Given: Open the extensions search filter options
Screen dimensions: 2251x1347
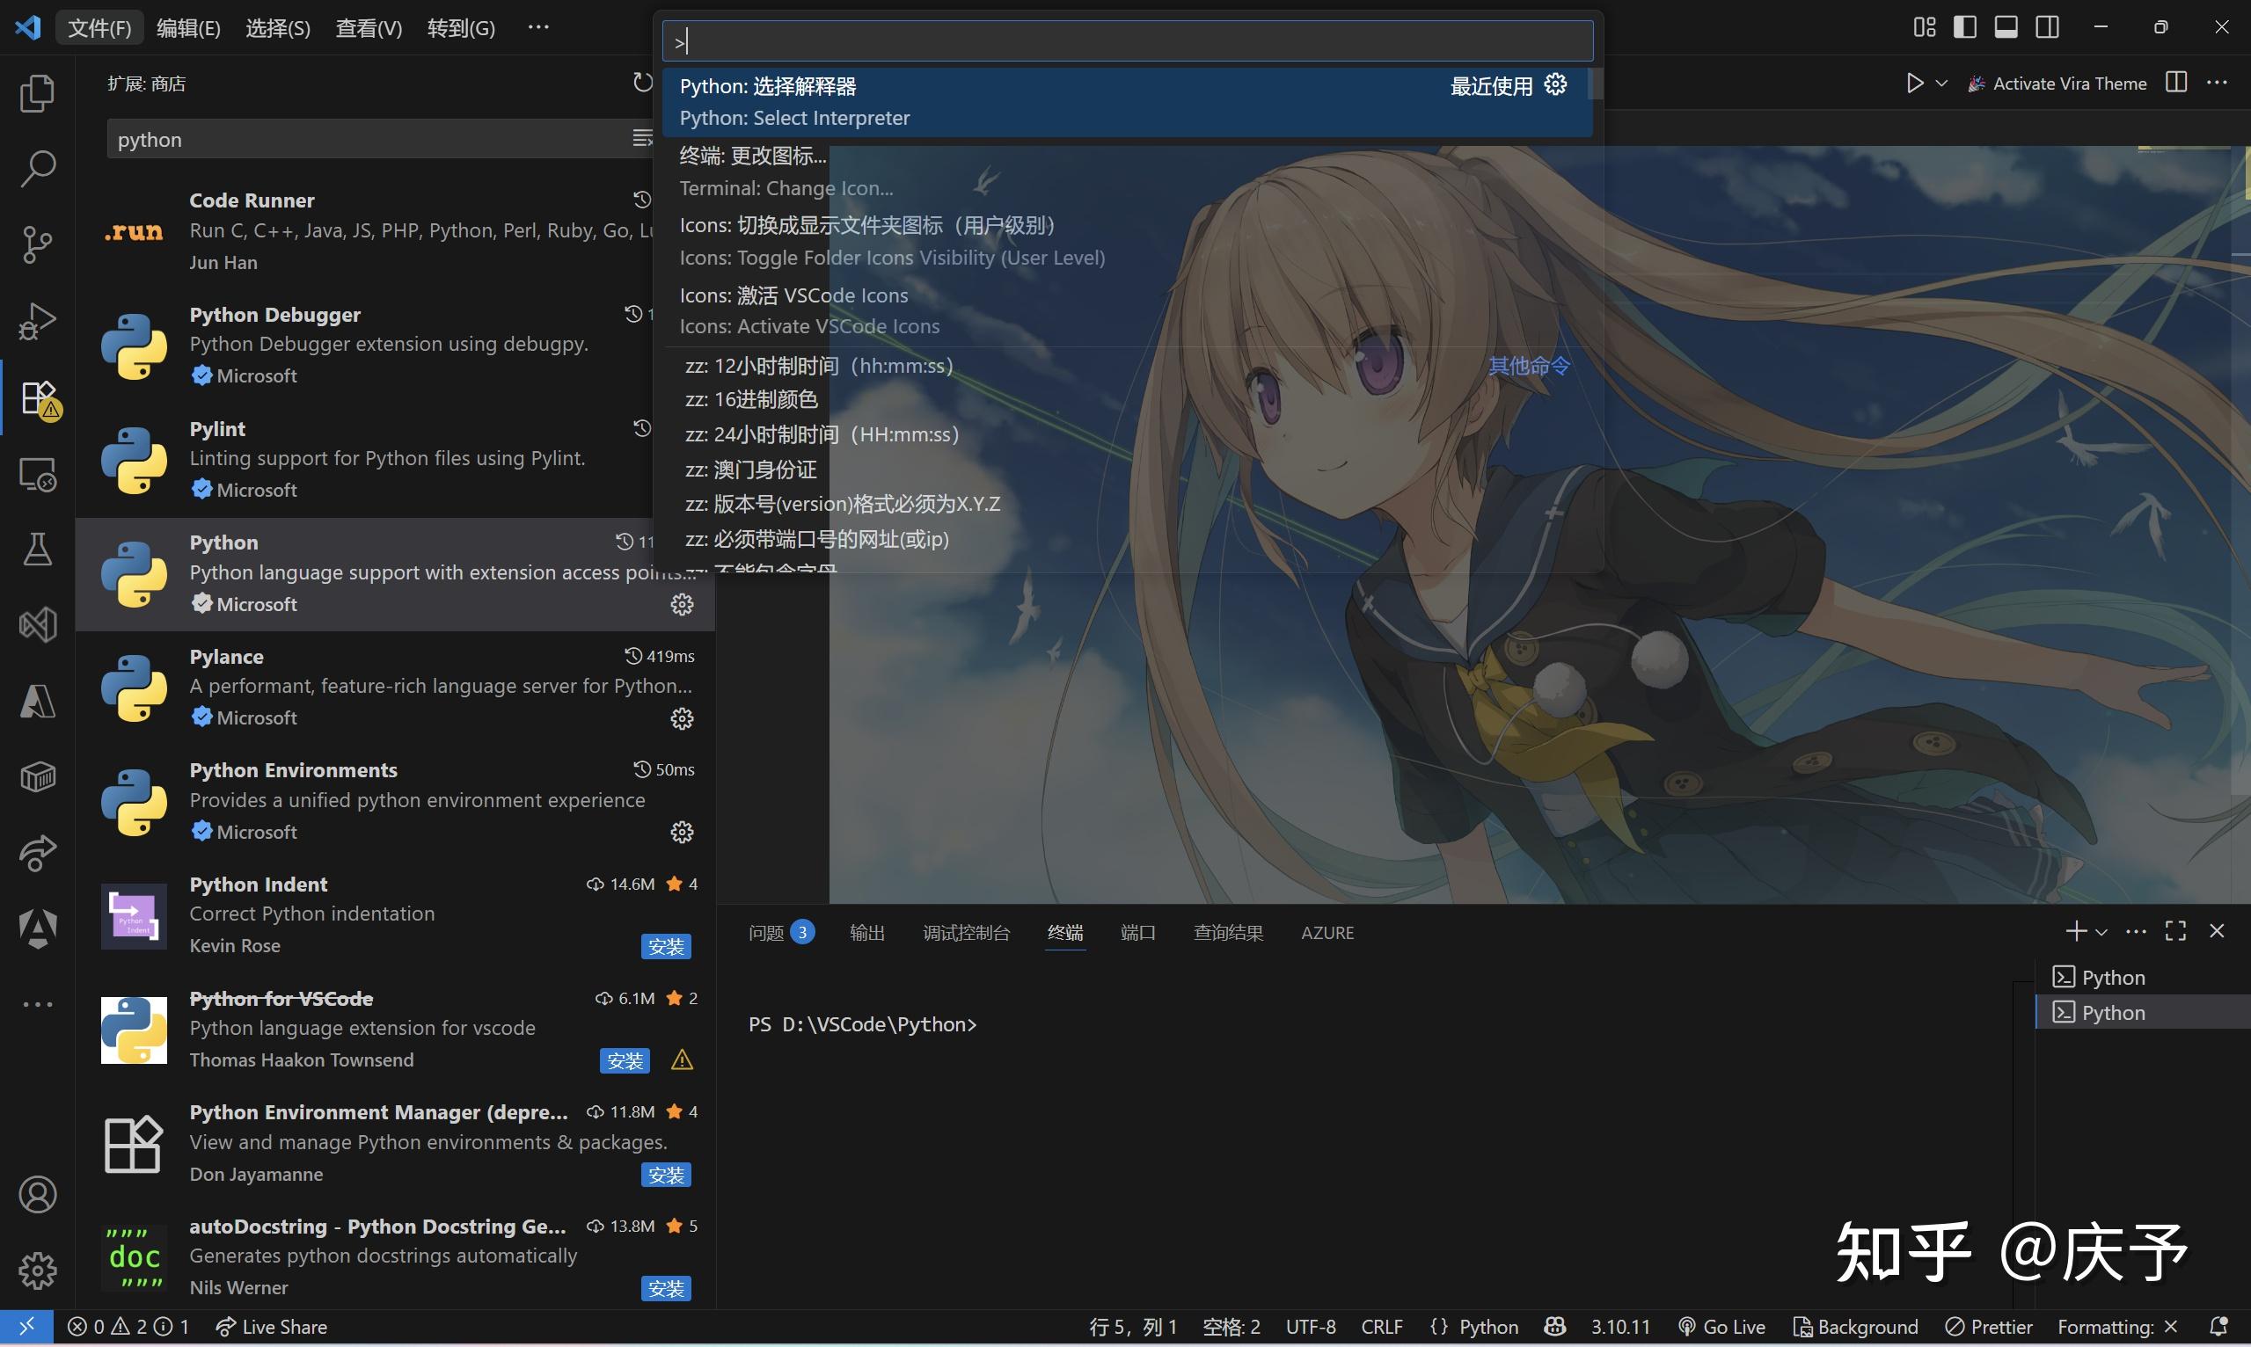Looking at the screenshot, I should (x=643, y=138).
